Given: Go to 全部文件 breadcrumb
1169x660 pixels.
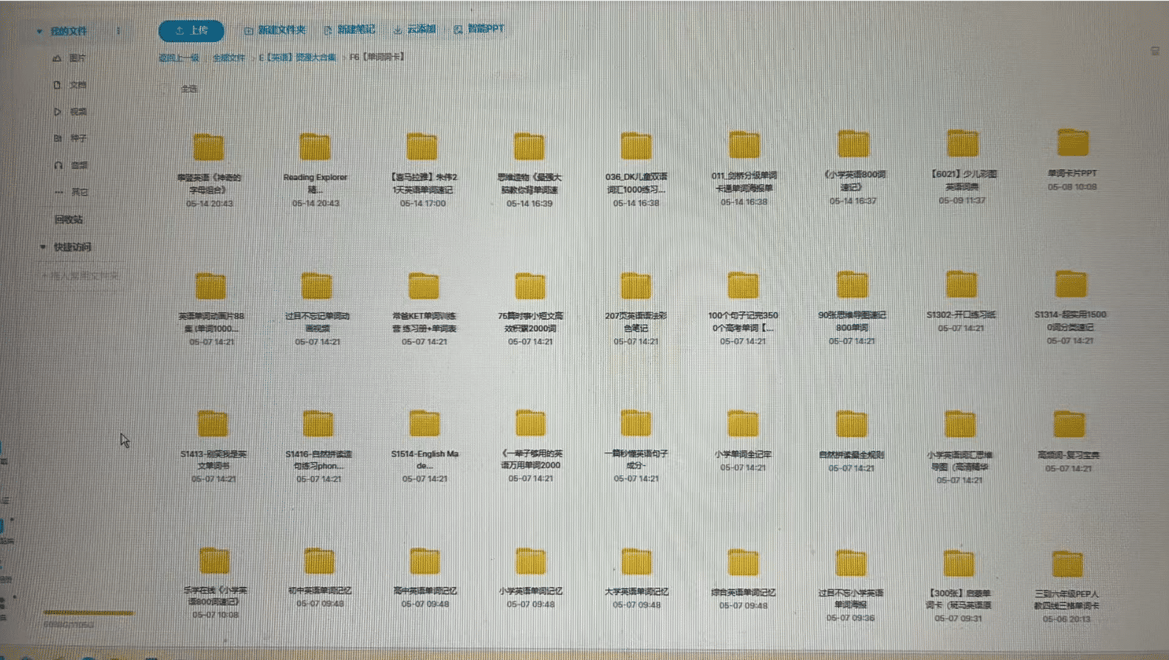Looking at the screenshot, I should [x=229, y=58].
